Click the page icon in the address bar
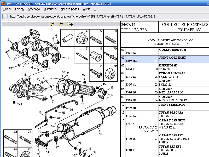The image size is (209, 157). click(6, 16)
